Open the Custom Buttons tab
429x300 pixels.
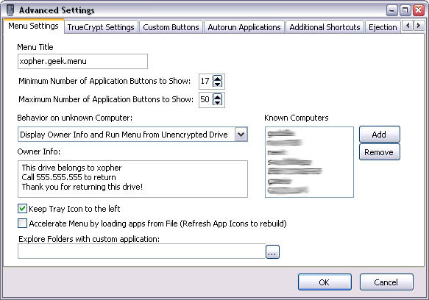click(171, 27)
